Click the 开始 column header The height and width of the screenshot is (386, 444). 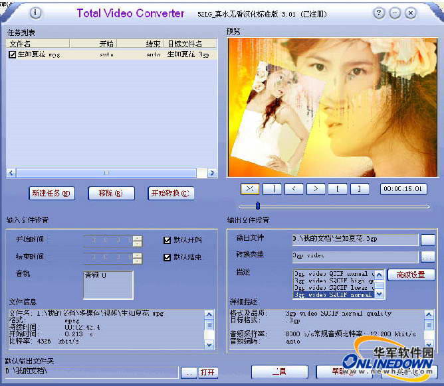point(94,44)
